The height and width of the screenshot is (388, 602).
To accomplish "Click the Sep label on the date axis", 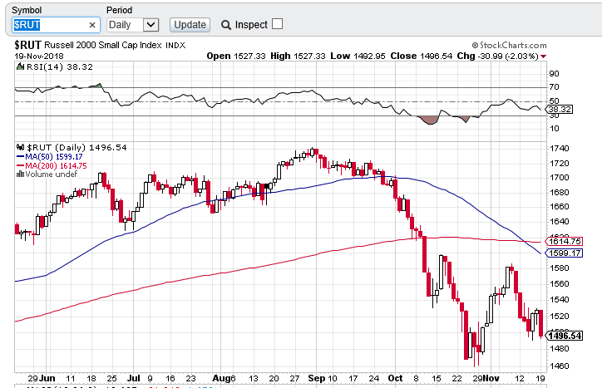I will (x=317, y=378).
